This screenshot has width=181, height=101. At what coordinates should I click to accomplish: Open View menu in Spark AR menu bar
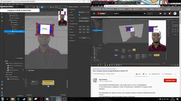point(9,4)
